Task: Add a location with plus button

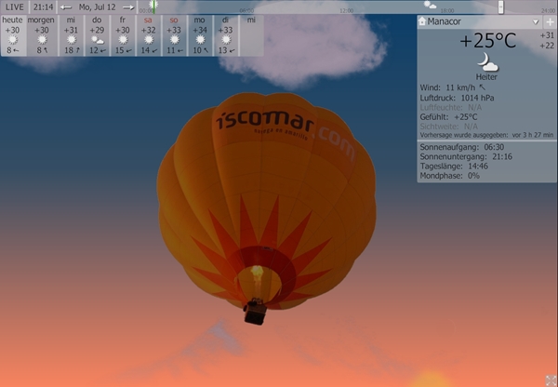Action: (550, 22)
